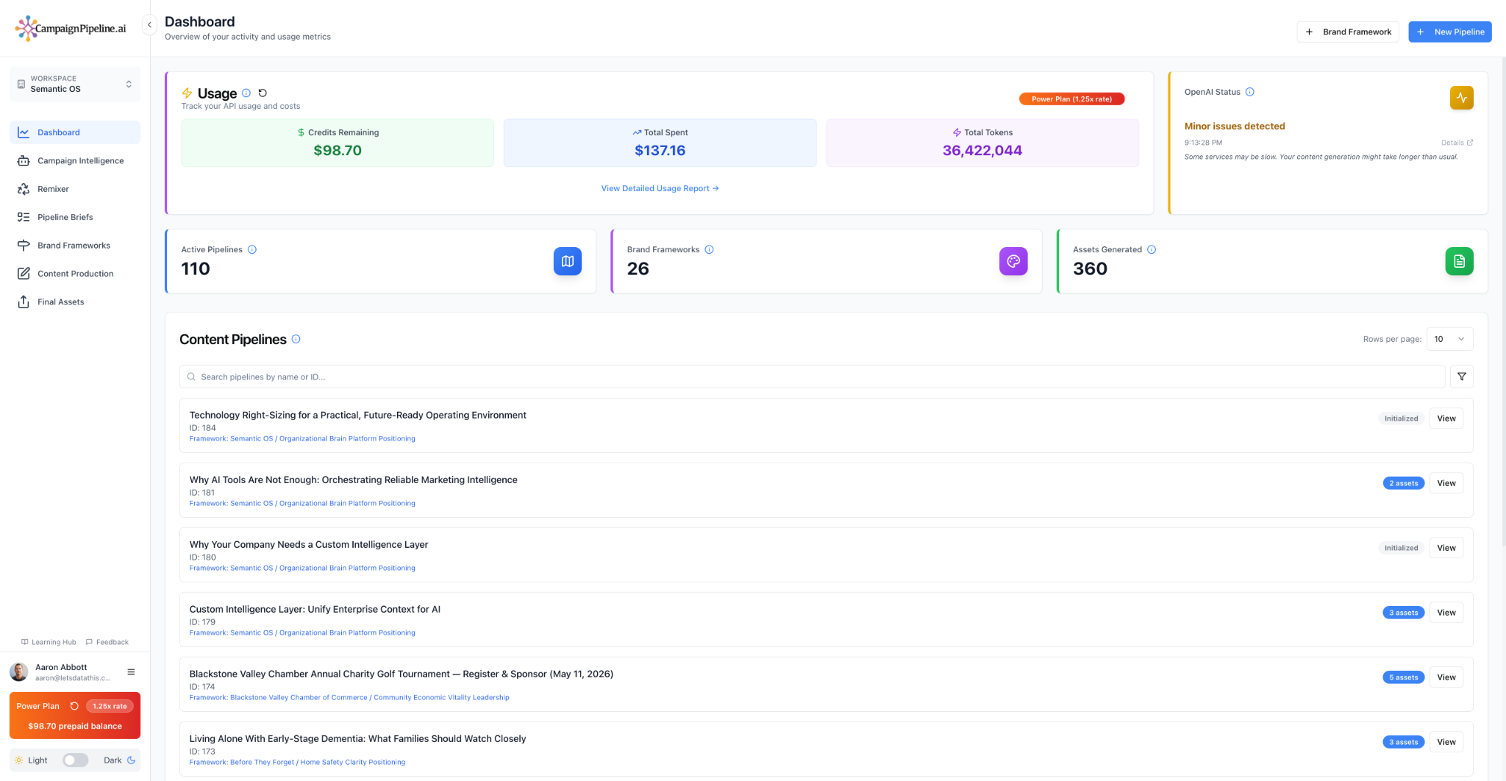View the Living Alone With Early-Stage Dementia pipeline
Screen dimensions: 1506x781
tap(1446, 742)
